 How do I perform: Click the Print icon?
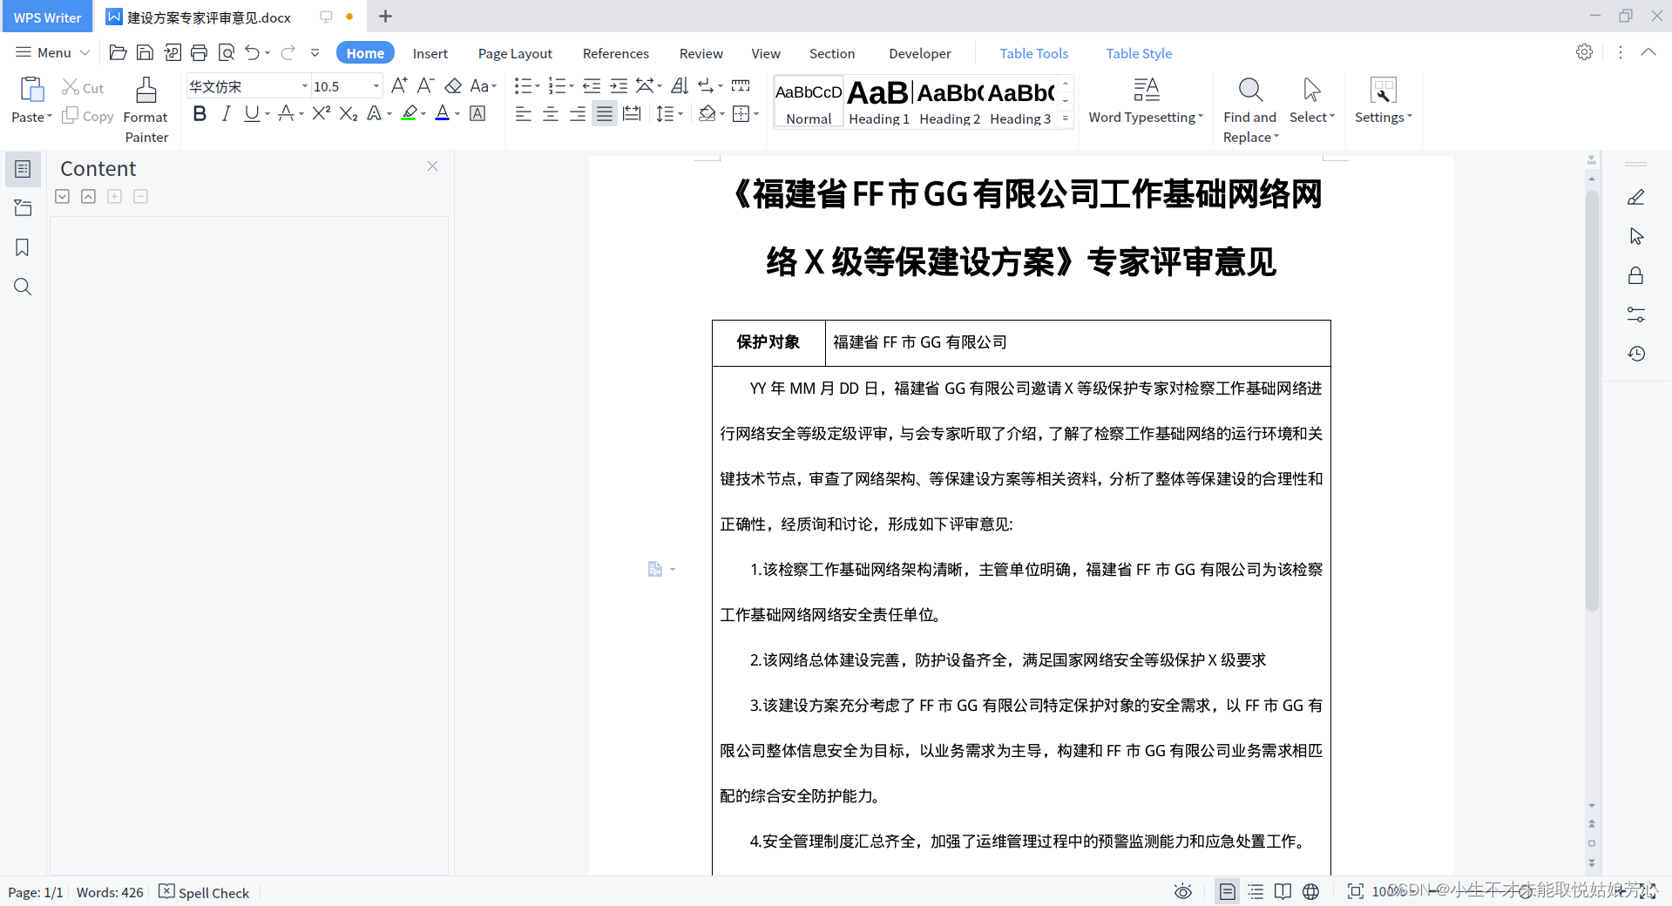click(199, 53)
